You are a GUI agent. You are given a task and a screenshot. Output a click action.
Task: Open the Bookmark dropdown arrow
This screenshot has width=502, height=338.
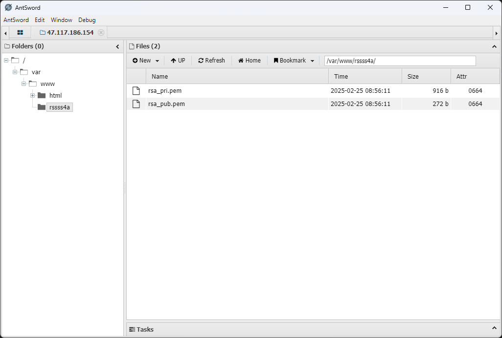coord(312,61)
